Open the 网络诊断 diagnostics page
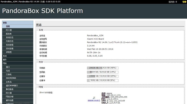Screen dimensions: 187x104 coord(18,97)
